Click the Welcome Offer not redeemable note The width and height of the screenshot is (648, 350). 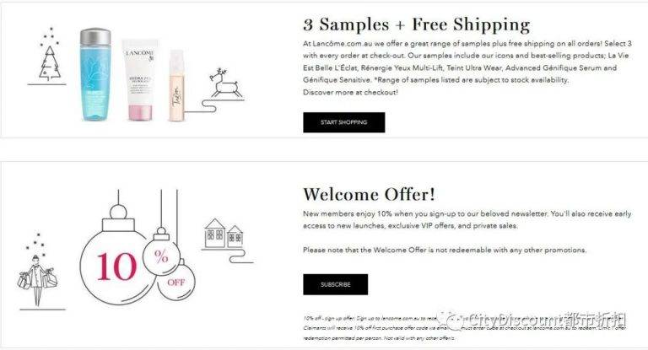(x=445, y=250)
